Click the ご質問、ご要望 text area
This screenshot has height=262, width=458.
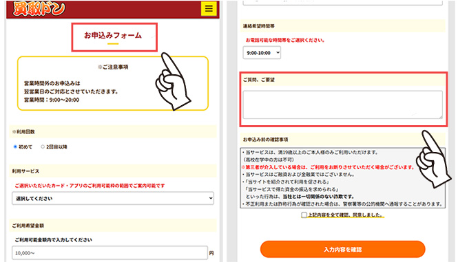(x=342, y=105)
